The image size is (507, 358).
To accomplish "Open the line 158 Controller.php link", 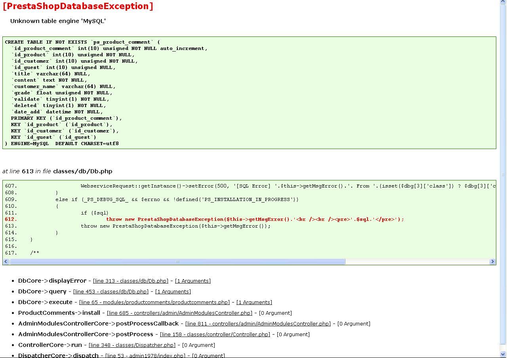I will tap(215, 335).
